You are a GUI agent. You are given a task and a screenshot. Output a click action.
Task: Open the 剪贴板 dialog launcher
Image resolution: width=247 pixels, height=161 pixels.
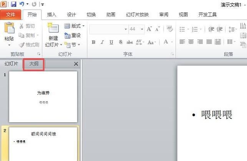point(38,54)
